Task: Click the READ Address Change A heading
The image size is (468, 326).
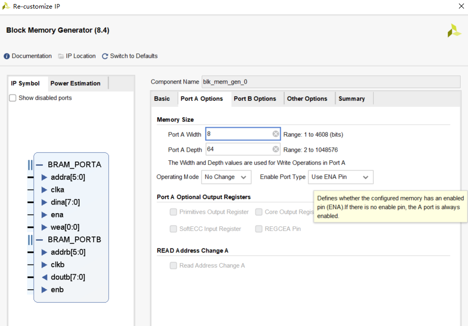Action: [x=192, y=251]
